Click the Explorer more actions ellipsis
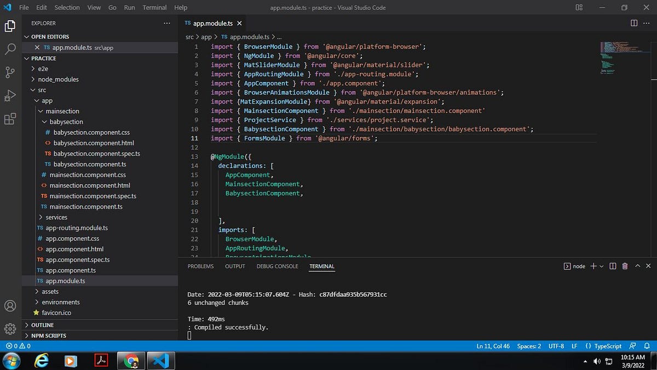Viewport: 657px width, 370px height. (x=167, y=23)
